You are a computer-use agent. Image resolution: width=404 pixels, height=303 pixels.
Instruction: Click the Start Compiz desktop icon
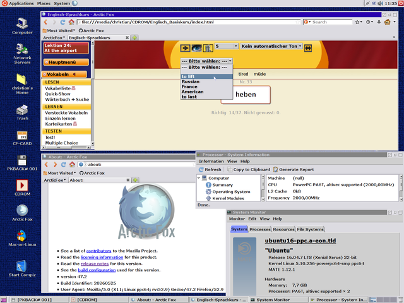click(22, 268)
